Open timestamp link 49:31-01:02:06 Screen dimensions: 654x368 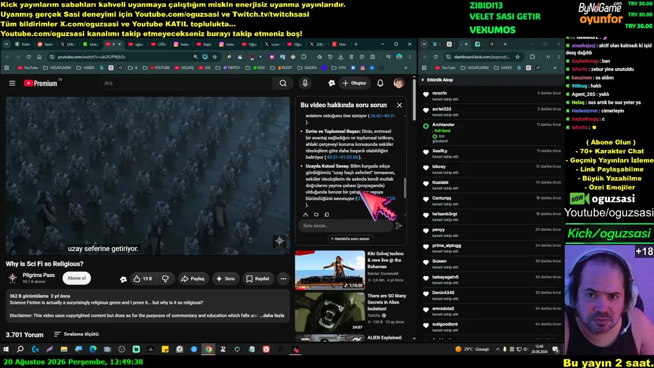pyautogui.click(x=342, y=157)
